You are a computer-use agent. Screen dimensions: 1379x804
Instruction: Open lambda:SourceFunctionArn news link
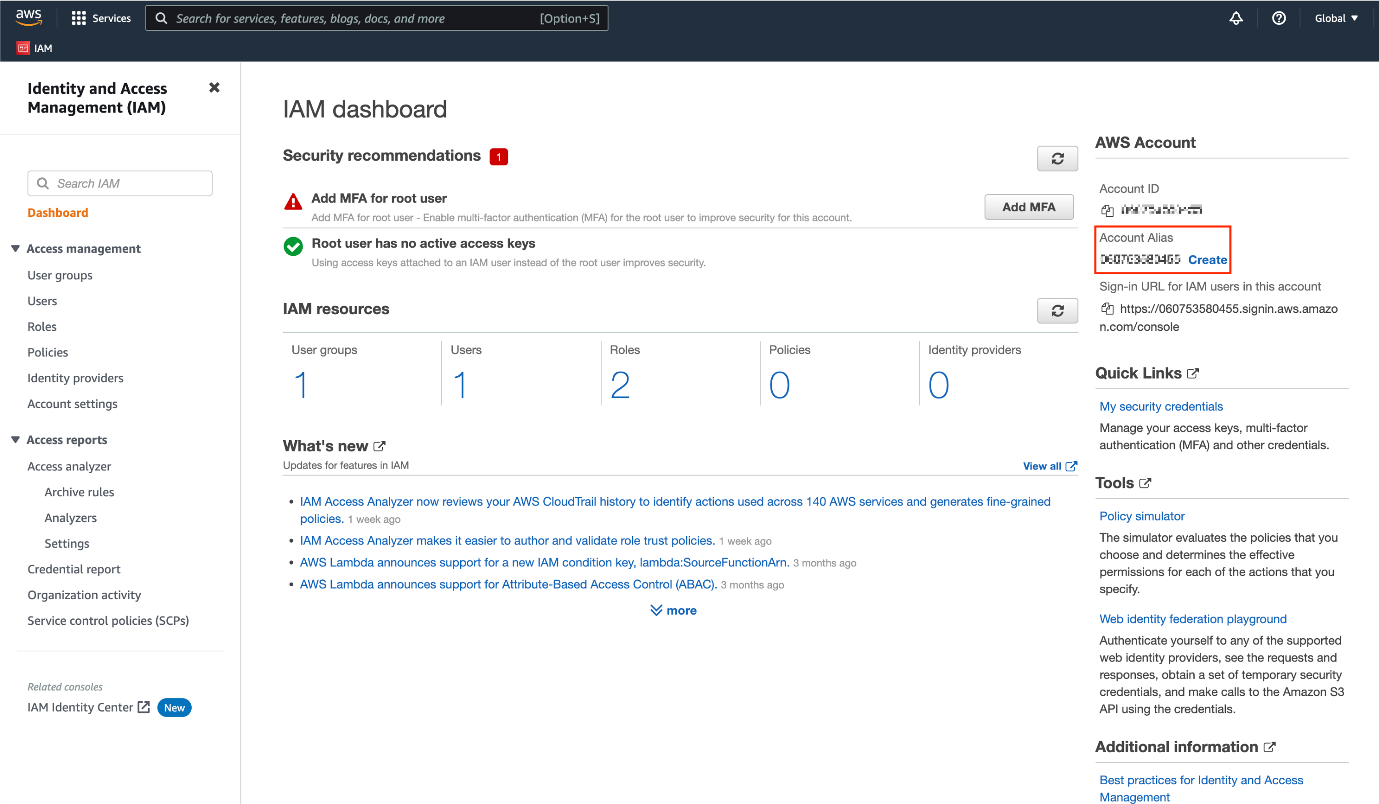click(x=545, y=563)
